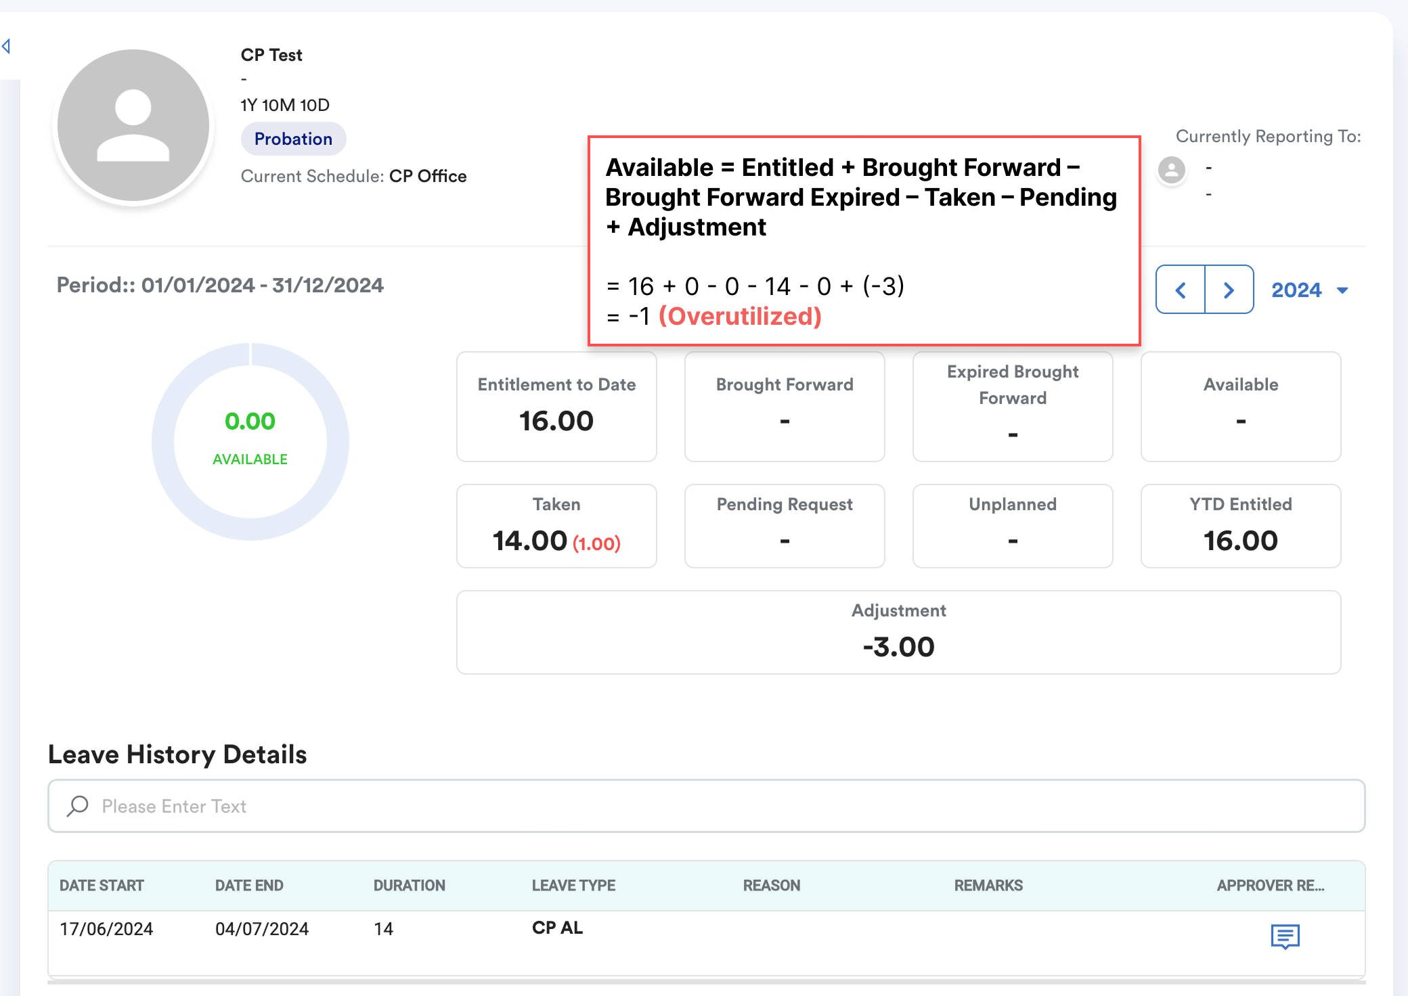The width and height of the screenshot is (1408, 996).
Task: Click the search magnifier icon
Action: click(78, 806)
